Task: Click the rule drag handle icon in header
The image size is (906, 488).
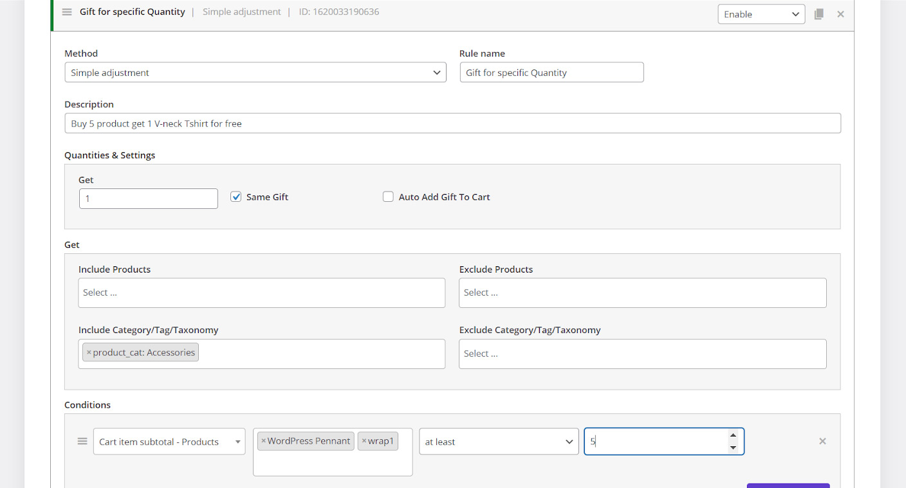Action: pos(67,12)
